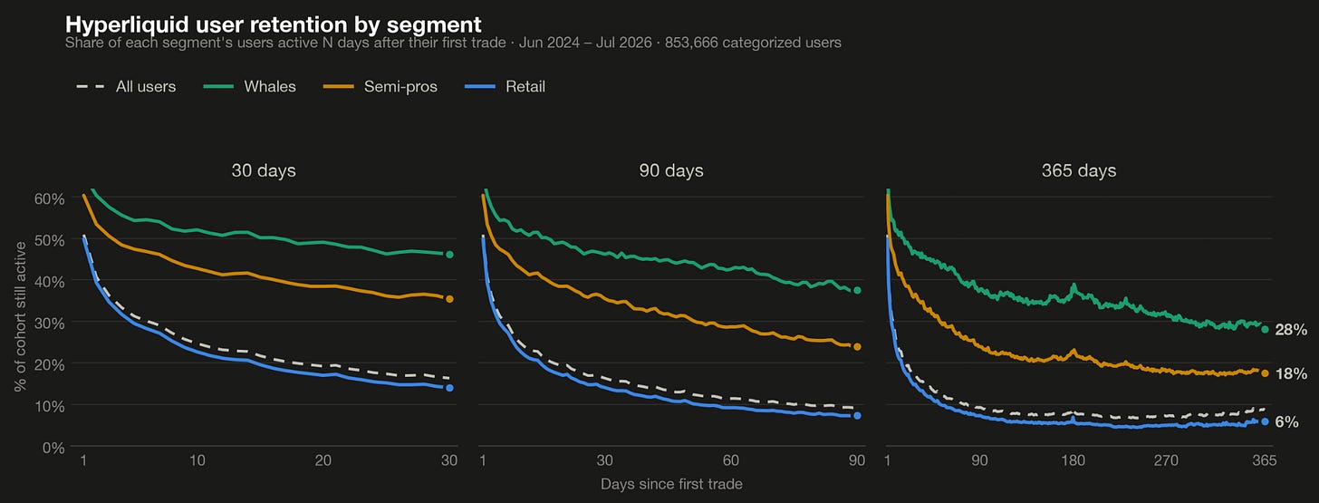Click x-axis tick "365" in 365 days panel

click(1264, 461)
